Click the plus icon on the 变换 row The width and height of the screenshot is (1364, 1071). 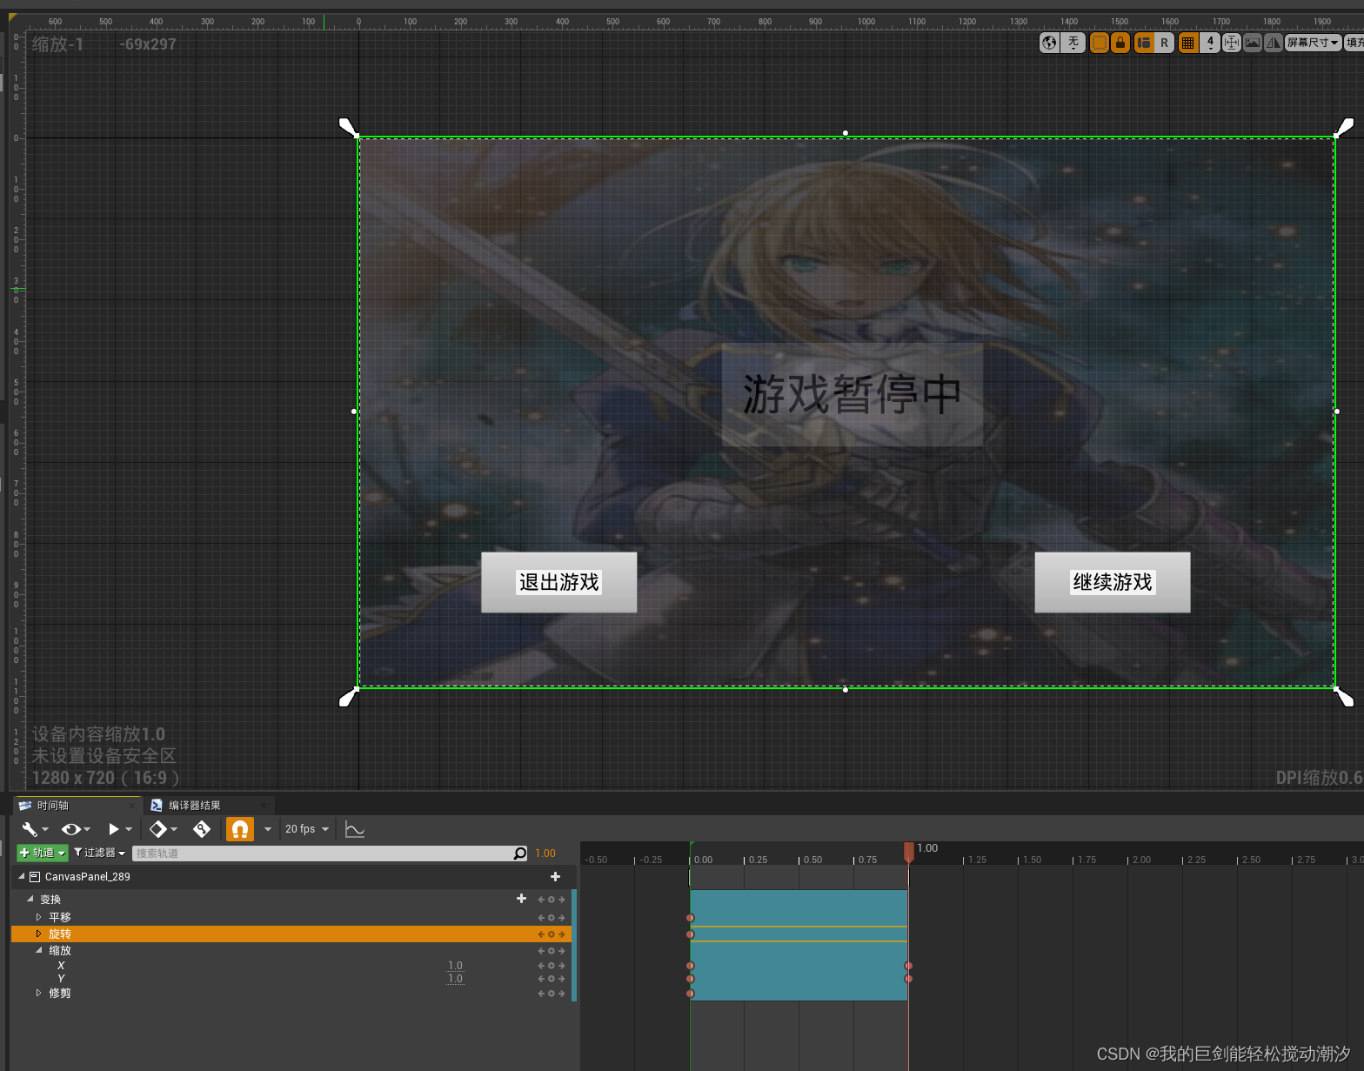521,899
